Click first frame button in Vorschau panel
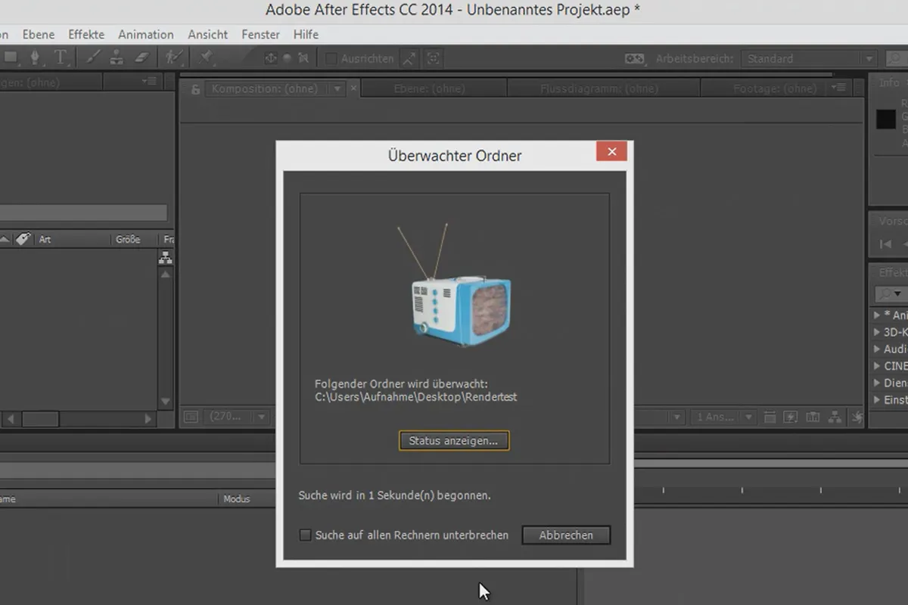This screenshot has width=908, height=605. pyautogui.click(x=885, y=244)
